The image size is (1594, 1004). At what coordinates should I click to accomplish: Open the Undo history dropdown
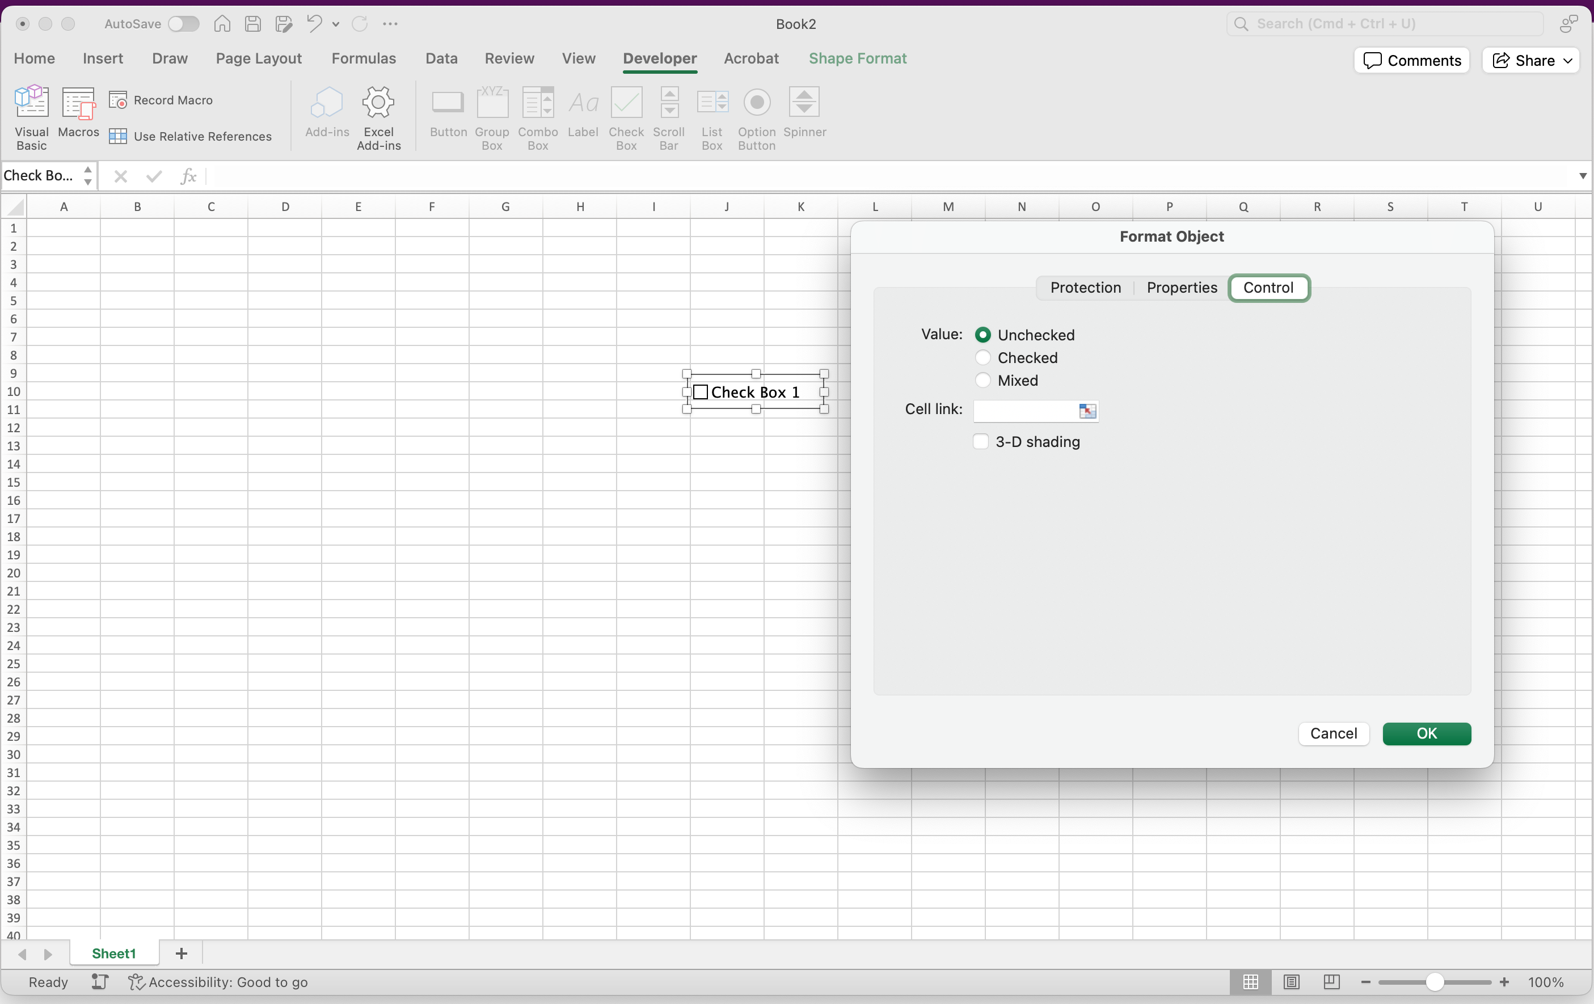[x=336, y=24]
